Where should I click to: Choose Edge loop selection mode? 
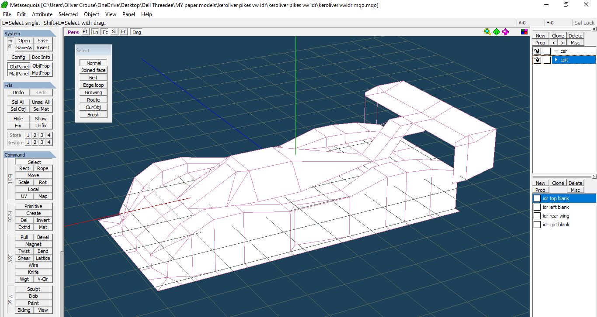tap(94, 85)
